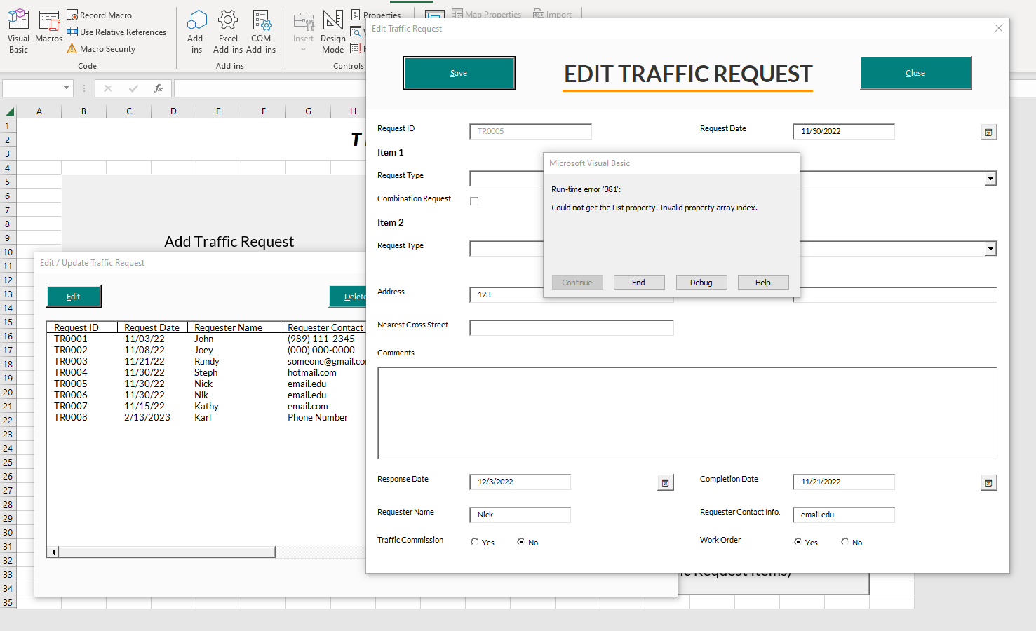Expand the Item 2 Request Type dropdown

point(989,248)
